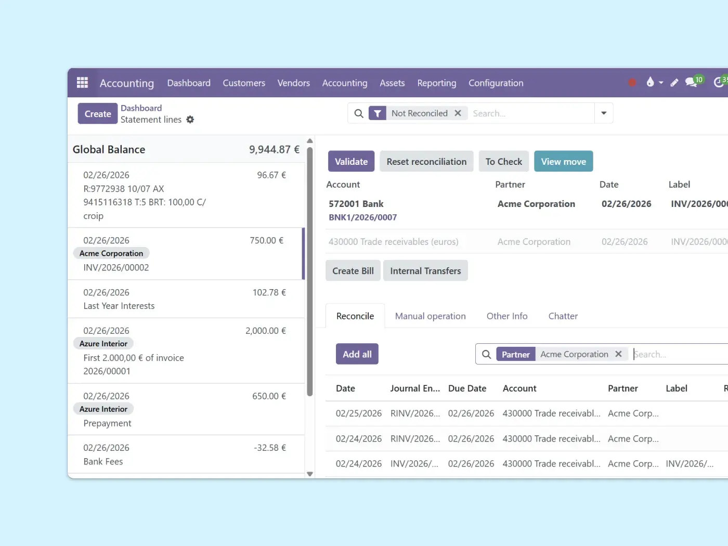Open the Configuration menu

click(496, 83)
